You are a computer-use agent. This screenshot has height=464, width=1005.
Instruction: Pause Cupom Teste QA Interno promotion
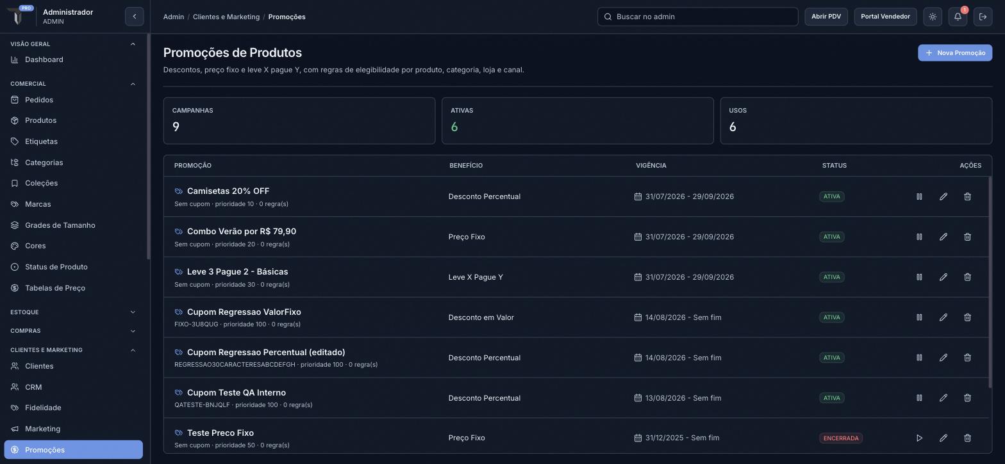919,398
